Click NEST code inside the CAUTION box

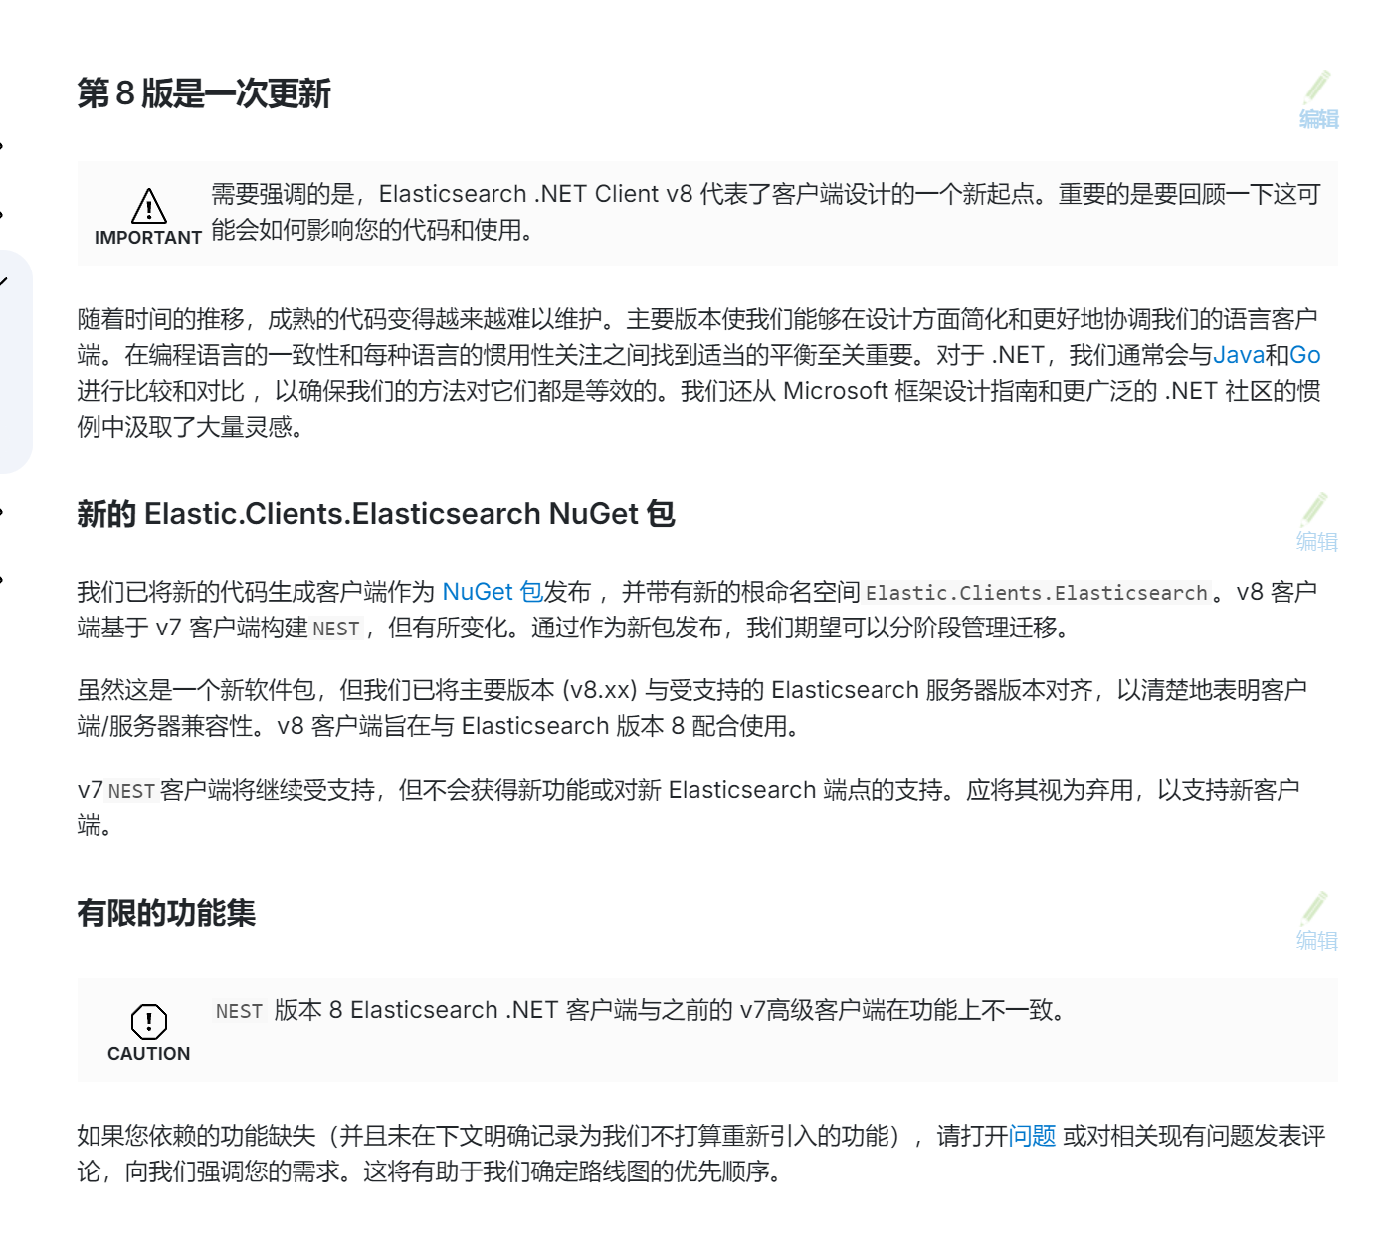239,1011
